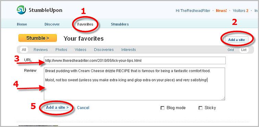Open the Home tab
Image resolution: width=259 pixels, height=127 pixels.
(22, 24)
